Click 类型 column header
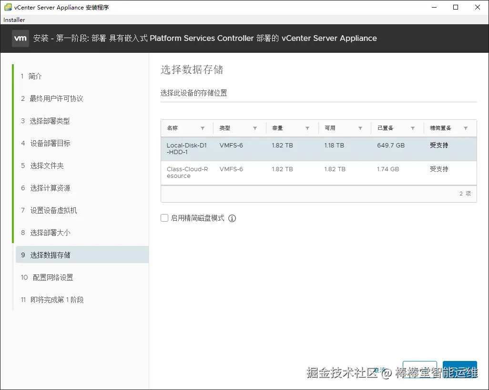Image resolution: width=489 pixels, height=390 pixels. click(x=224, y=128)
